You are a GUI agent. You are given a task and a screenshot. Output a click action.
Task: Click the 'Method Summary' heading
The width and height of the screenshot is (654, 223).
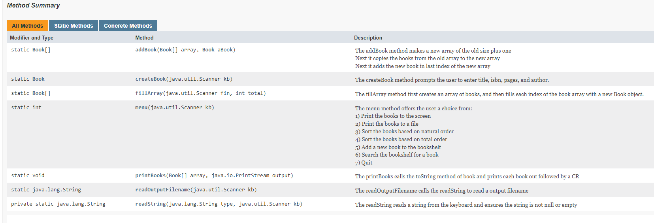34,5
